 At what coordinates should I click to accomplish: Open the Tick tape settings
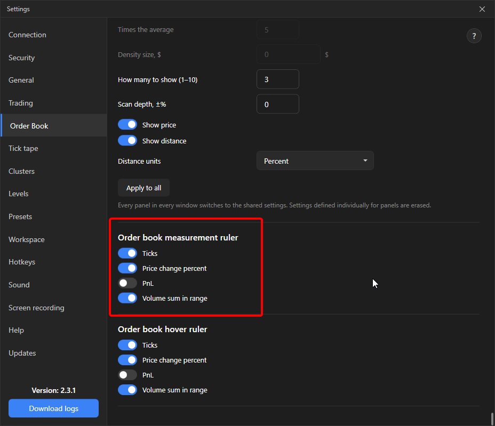[x=23, y=148]
